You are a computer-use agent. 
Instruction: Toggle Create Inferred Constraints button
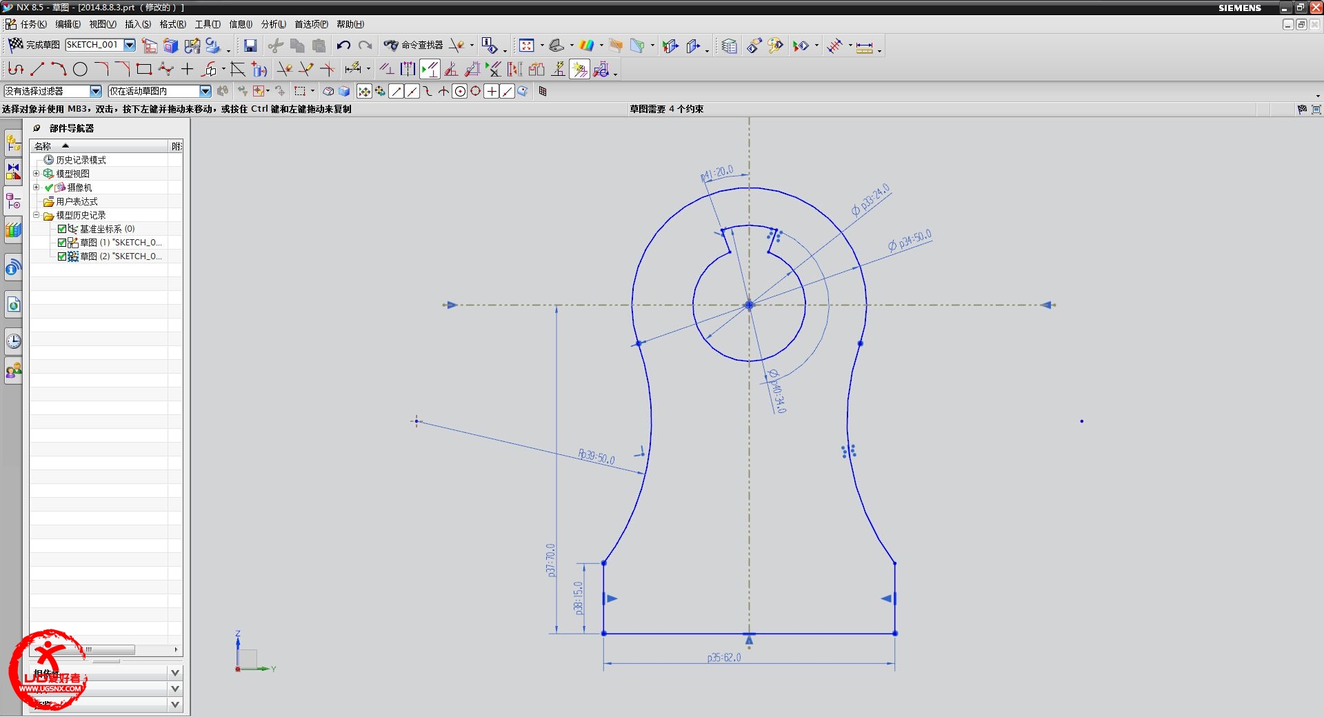(x=579, y=69)
